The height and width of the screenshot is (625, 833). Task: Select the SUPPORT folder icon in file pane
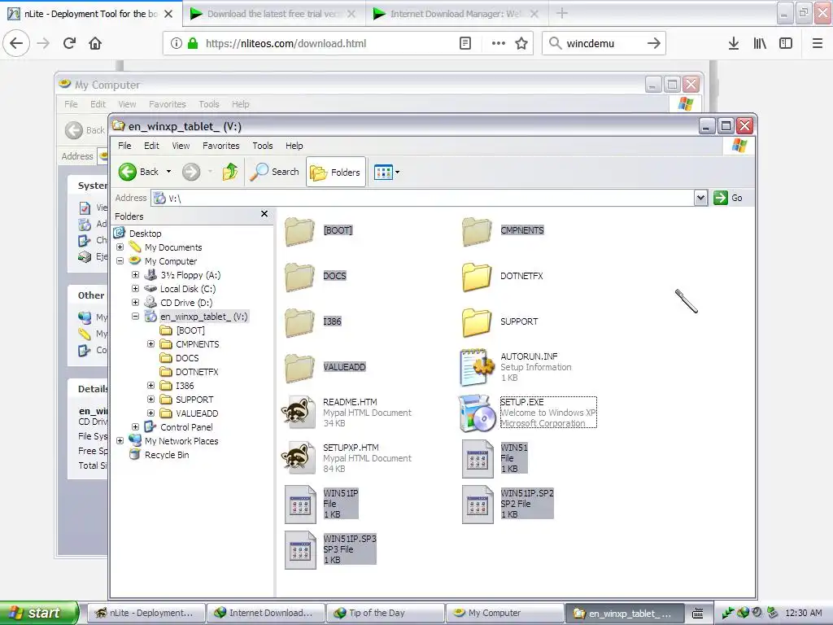click(x=477, y=322)
